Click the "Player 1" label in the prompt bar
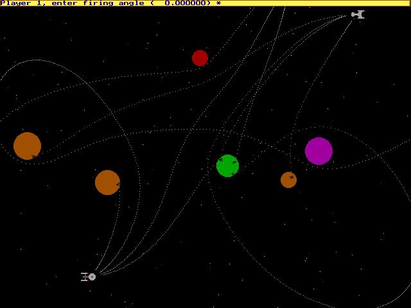 (19, 3)
